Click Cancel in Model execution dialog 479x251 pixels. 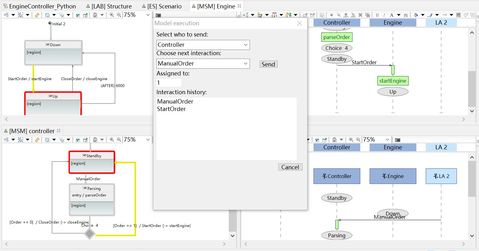[290, 167]
